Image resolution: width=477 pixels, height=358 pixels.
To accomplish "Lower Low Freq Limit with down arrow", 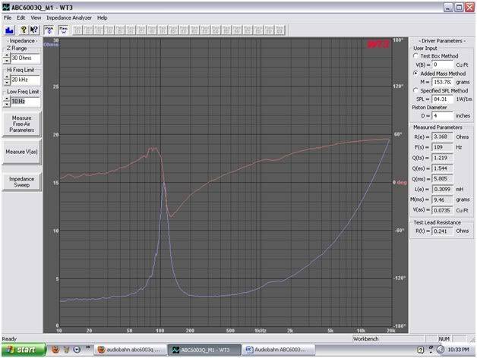I will coord(7,104).
